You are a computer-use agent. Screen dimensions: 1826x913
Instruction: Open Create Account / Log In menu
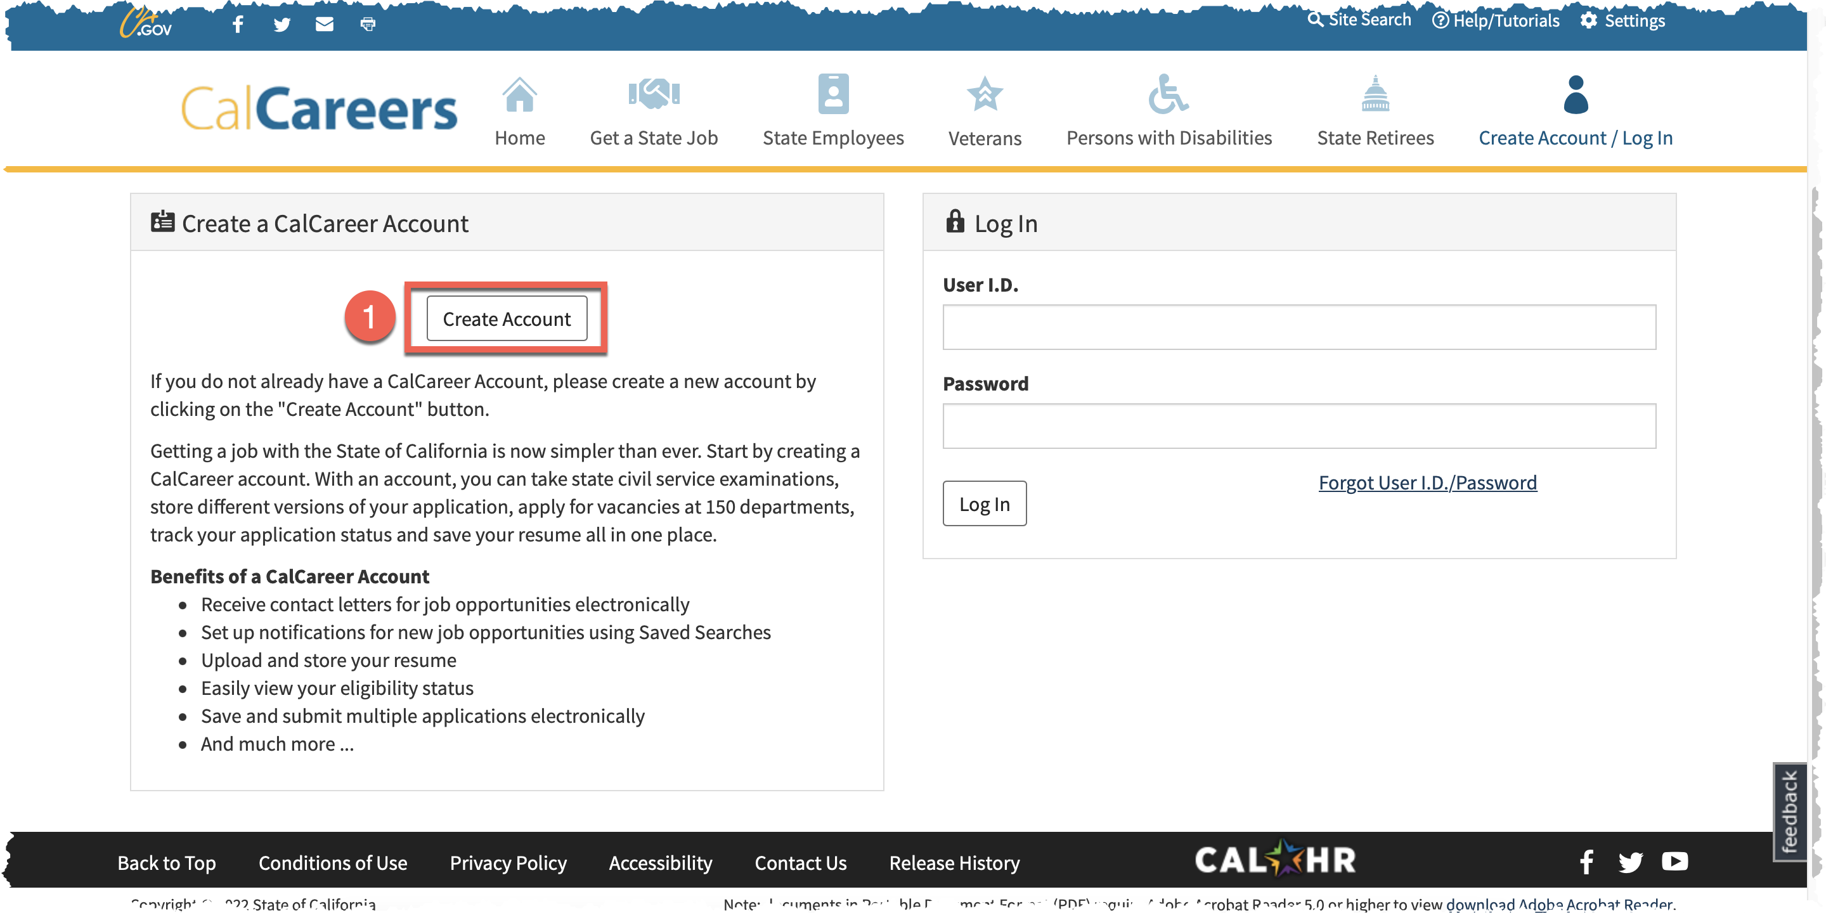click(x=1575, y=138)
